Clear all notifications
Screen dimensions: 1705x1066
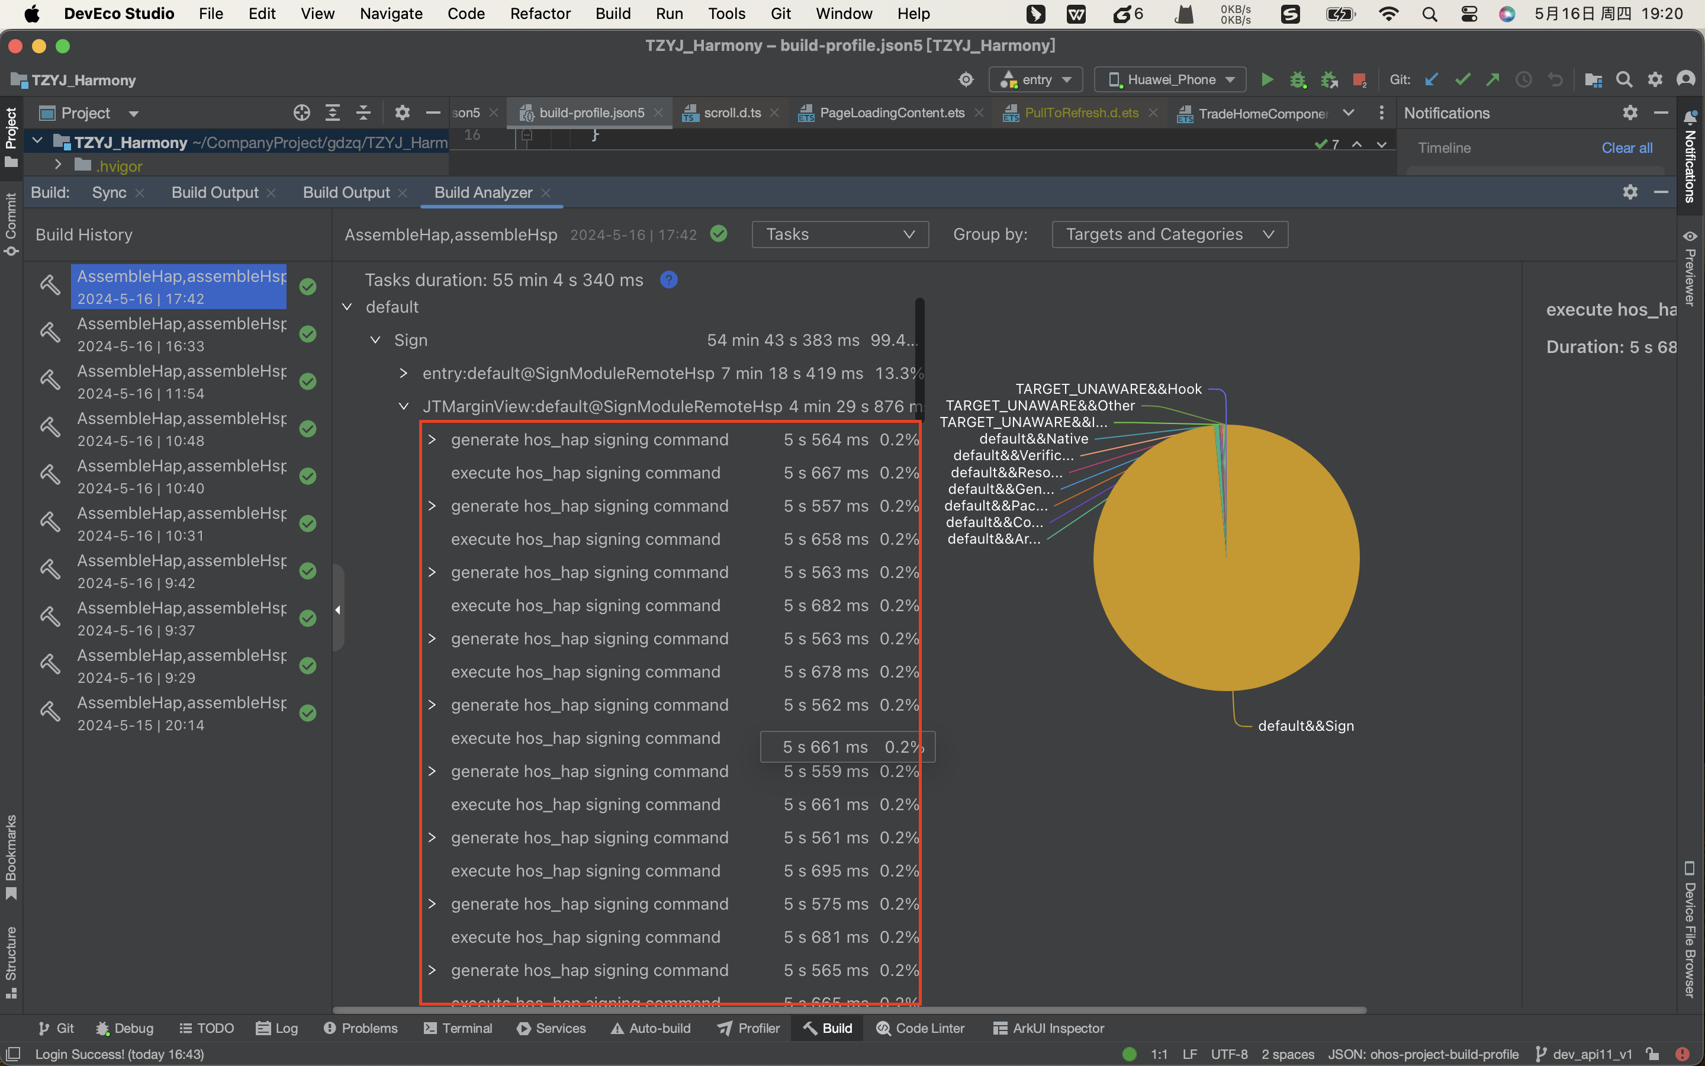click(1627, 148)
